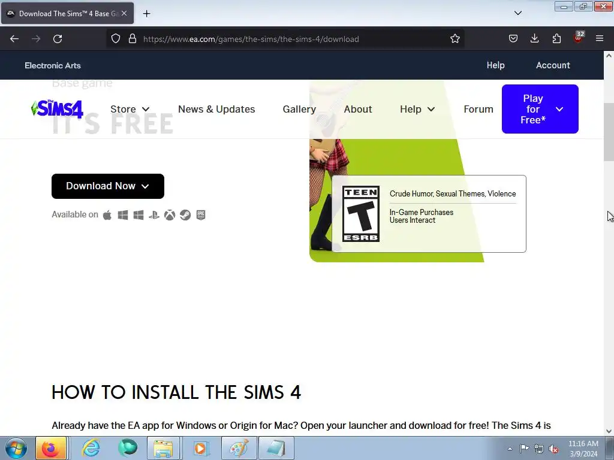
Task: Open Account in the EA top bar
Action: pyautogui.click(x=553, y=65)
